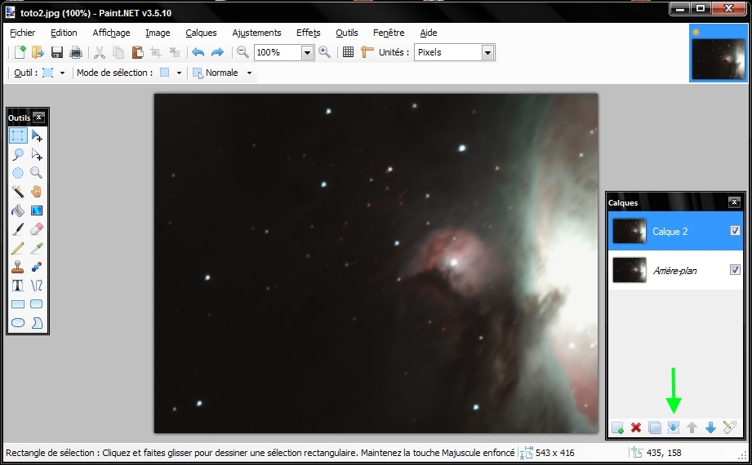Open the Edition menu
Screen dimensions: 752x465
tap(64, 33)
